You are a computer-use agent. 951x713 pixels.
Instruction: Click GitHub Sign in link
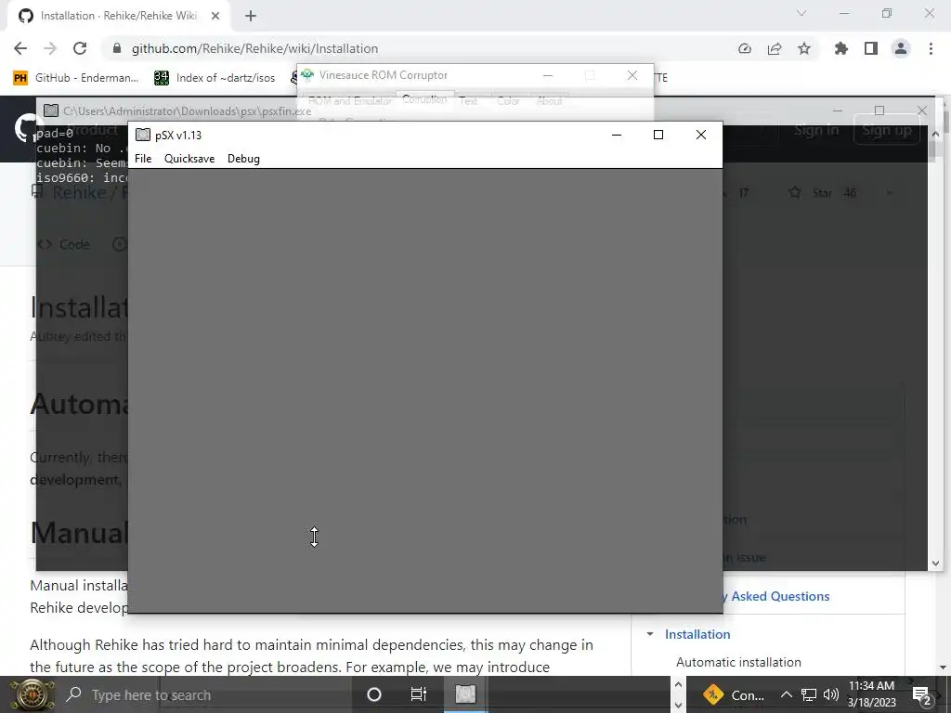pyautogui.click(x=816, y=130)
